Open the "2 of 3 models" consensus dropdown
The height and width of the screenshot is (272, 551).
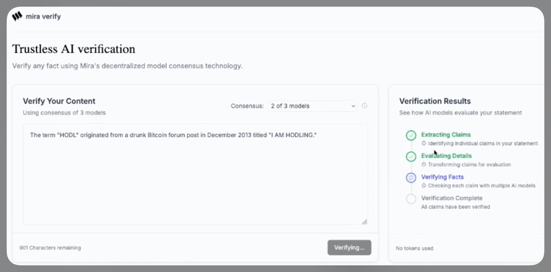click(312, 106)
